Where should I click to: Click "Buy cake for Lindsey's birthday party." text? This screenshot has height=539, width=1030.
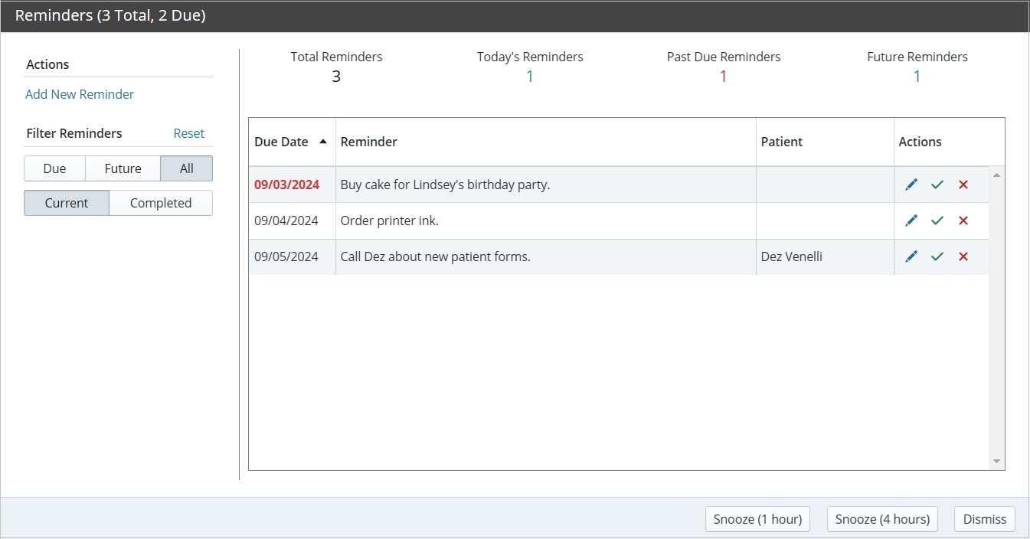[x=445, y=185]
